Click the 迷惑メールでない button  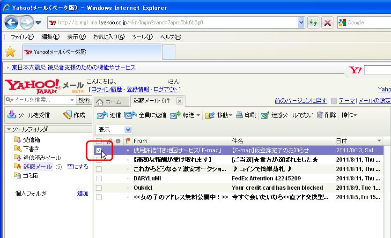287,115
